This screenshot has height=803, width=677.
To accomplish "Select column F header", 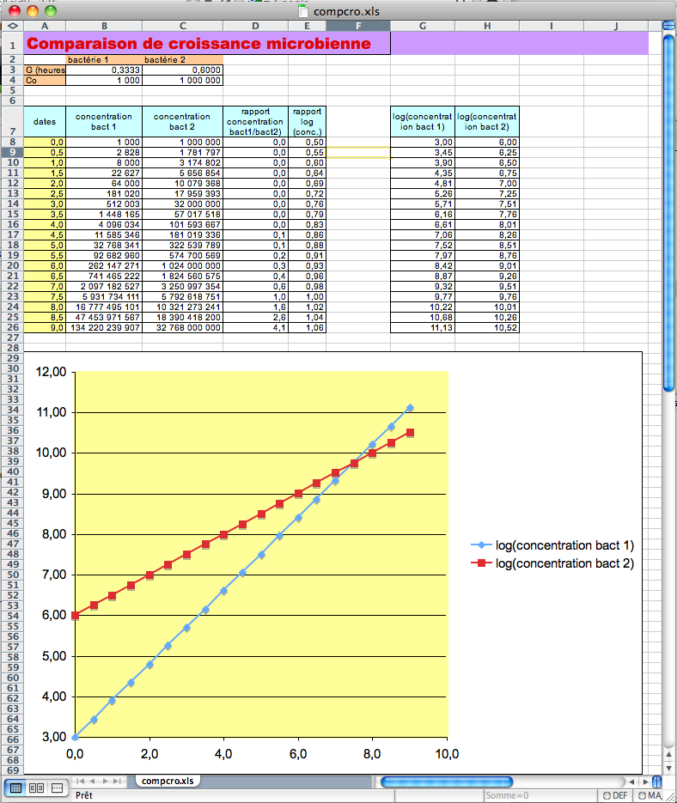I will (x=358, y=26).
